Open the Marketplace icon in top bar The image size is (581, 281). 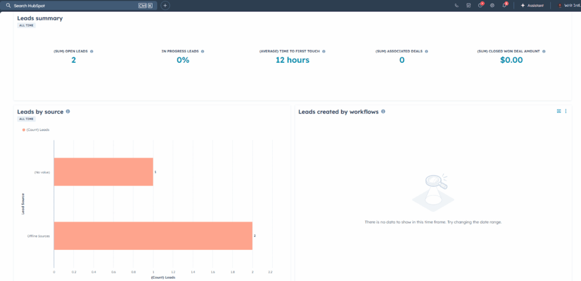(468, 5)
